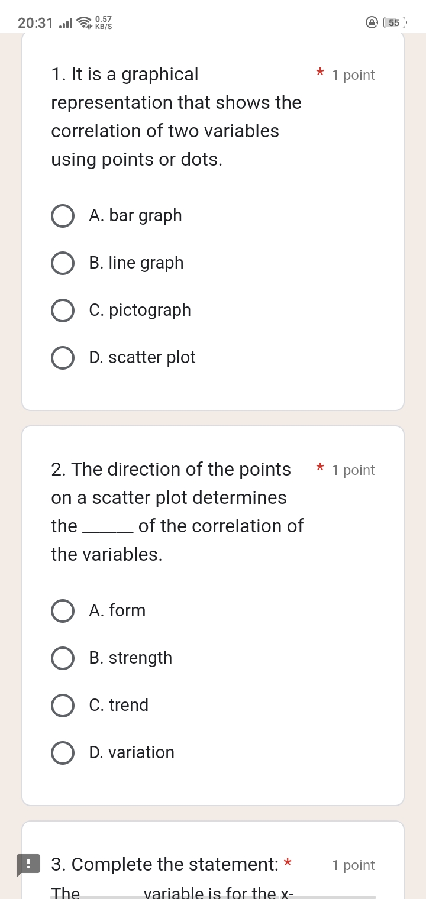Viewport: 426px width, 899px height.
Task: Click the rotation lock icon in status bar
Action: click(x=371, y=21)
